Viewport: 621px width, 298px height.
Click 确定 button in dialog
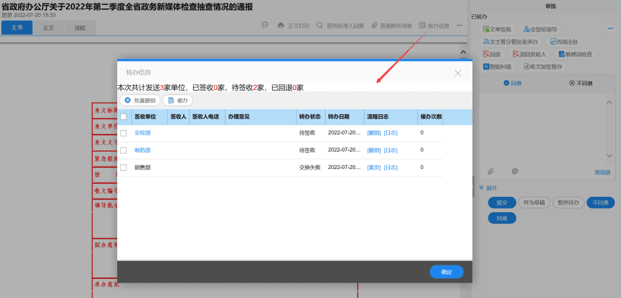click(x=446, y=272)
